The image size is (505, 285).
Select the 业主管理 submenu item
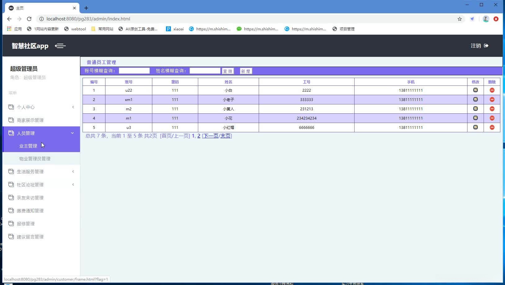click(x=41, y=146)
